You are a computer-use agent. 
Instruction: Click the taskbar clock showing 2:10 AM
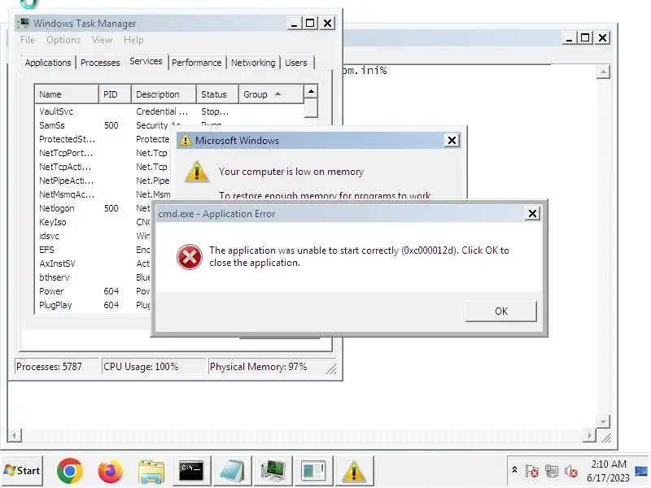[x=608, y=471]
